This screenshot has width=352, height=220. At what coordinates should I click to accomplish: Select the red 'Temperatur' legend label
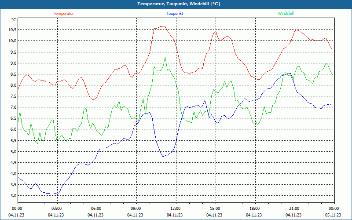(63, 14)
